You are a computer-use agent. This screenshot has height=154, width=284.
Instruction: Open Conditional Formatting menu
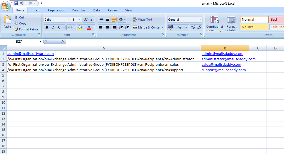(214, 23)
